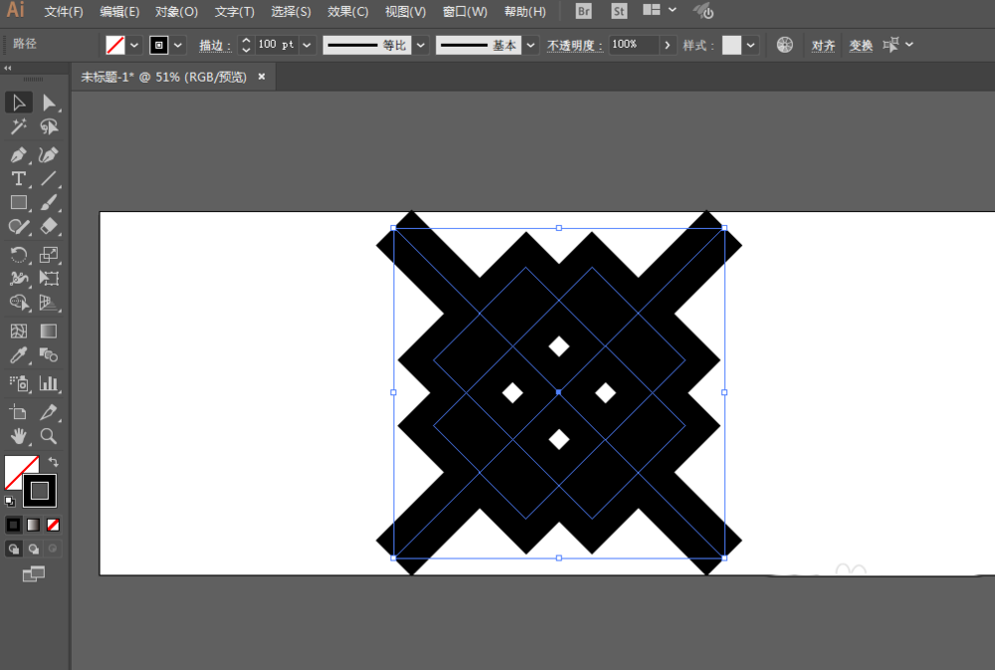Collapse toolbar with double-arrow expander
This screenshot has width=995, height=670.
[8, 68]
